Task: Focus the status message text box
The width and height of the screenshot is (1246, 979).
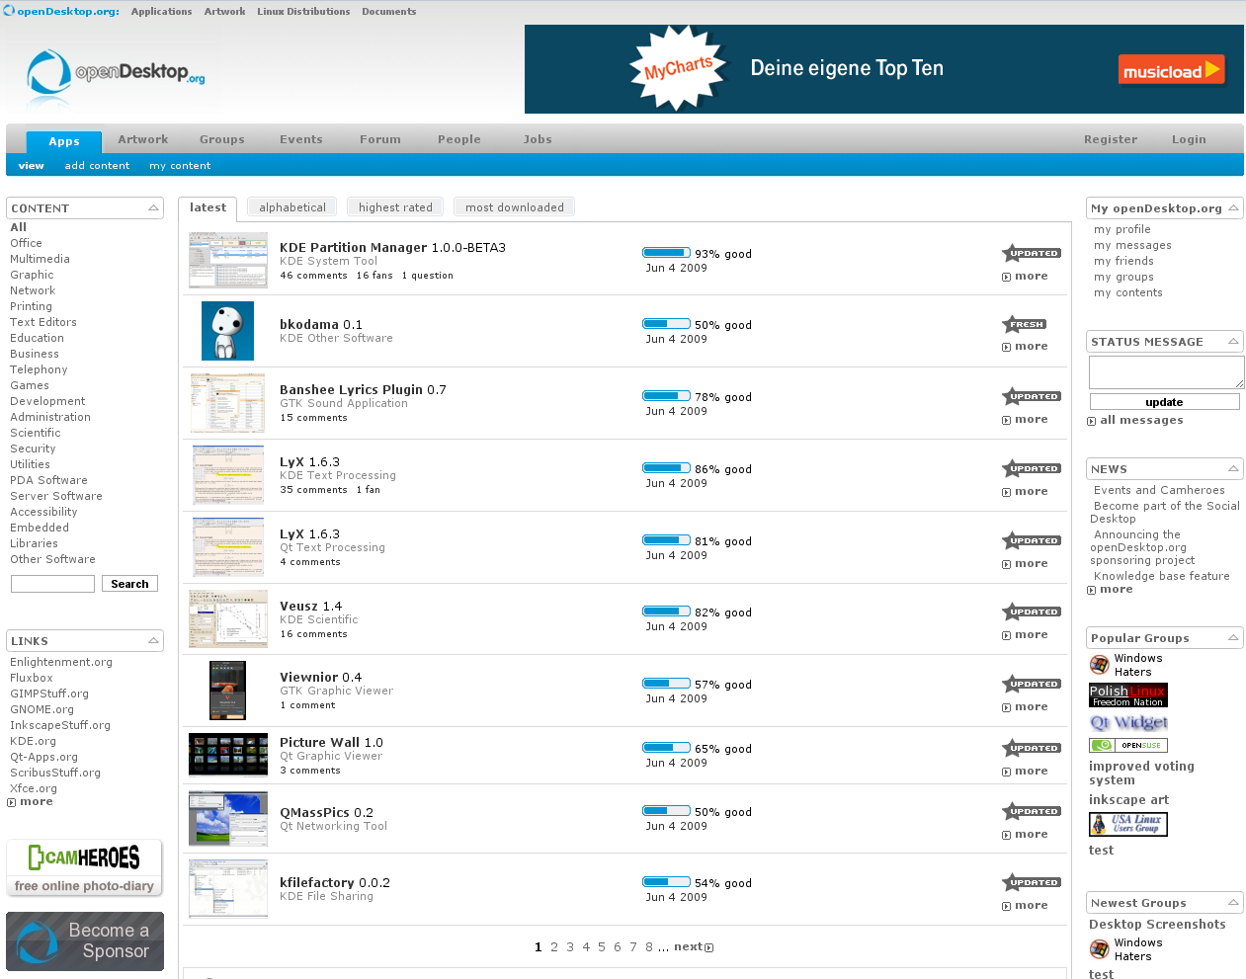Action: click(x=1166, y=372)
